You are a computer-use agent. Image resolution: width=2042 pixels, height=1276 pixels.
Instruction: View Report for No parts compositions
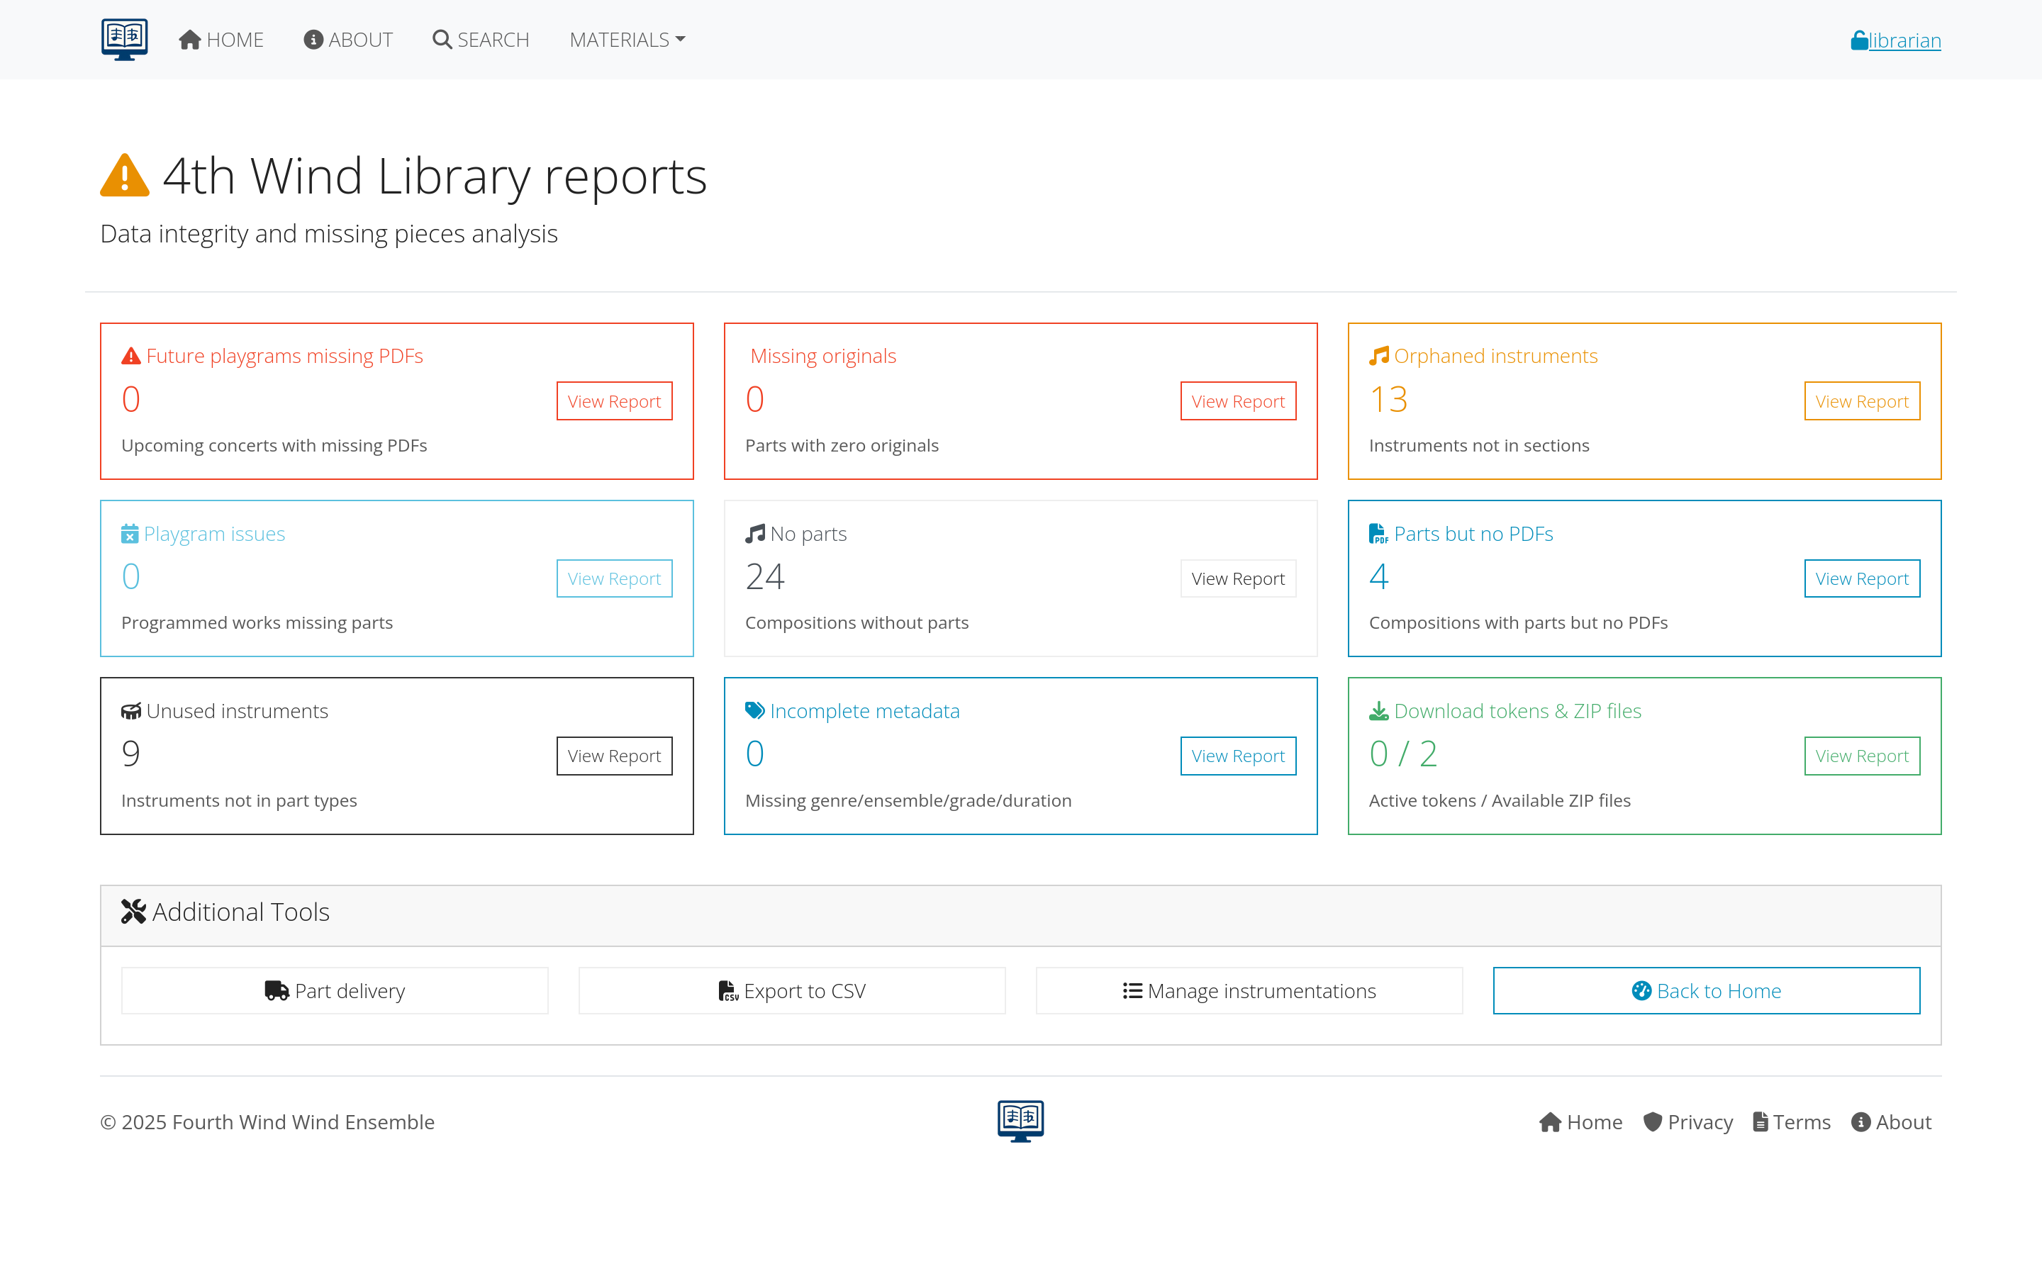[x=1237, y=578]
